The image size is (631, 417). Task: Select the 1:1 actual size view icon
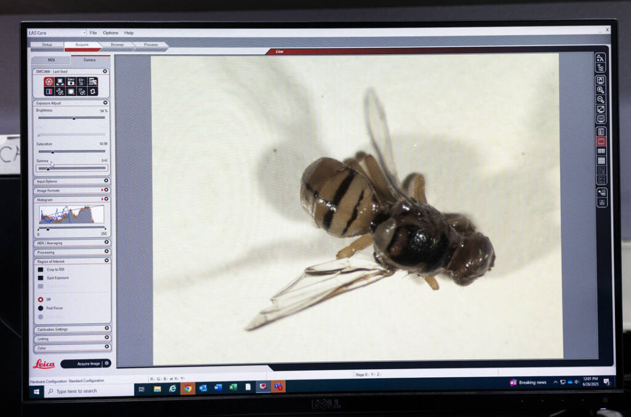point(601,119)
